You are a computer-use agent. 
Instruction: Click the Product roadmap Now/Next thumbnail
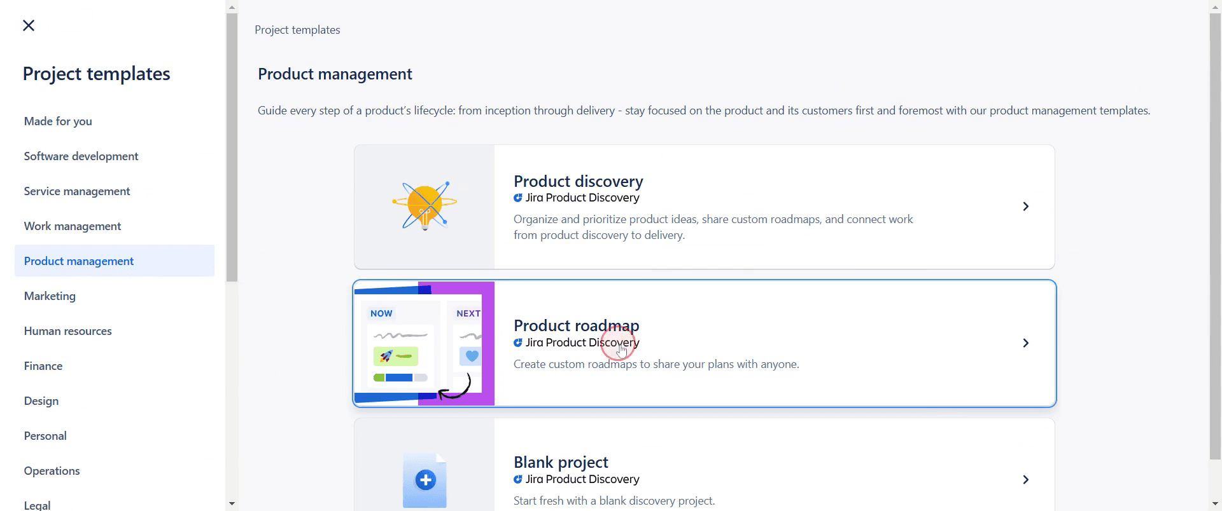pyautogui.click(x=425, y=343)
